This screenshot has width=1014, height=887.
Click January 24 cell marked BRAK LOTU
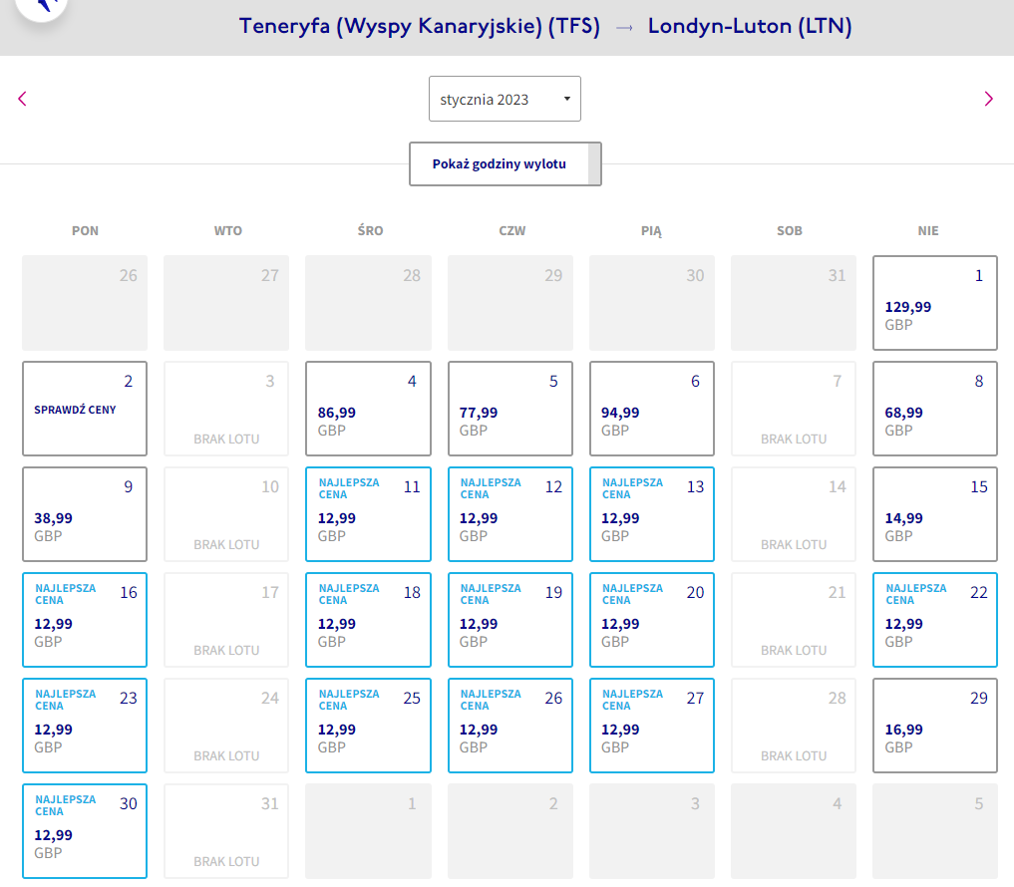click(226, 726)
